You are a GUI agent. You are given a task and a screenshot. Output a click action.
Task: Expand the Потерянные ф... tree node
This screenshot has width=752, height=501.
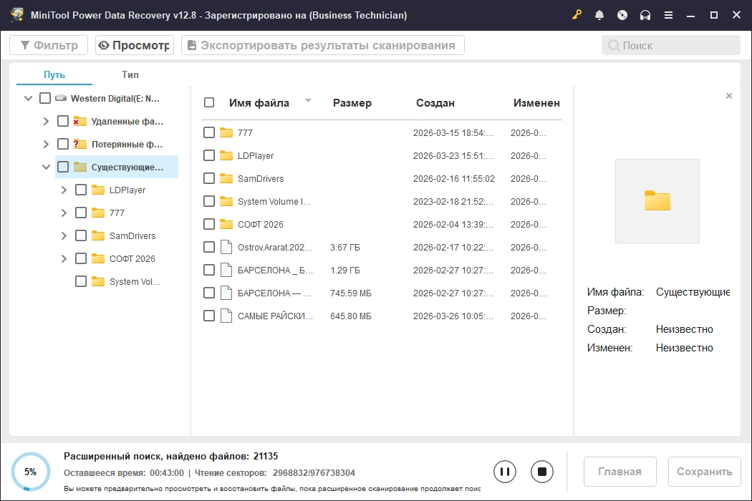pos(46,145)
